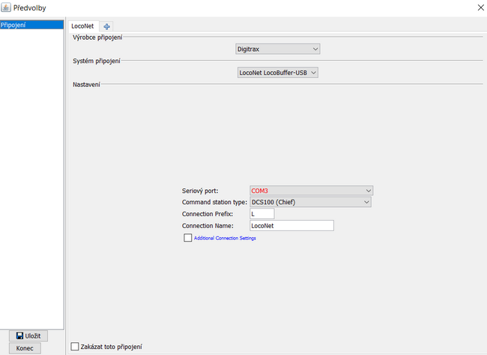Click the plus icon to add connection tab

(x=107, y=26)
